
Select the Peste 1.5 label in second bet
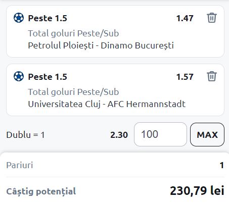point(48,77)
